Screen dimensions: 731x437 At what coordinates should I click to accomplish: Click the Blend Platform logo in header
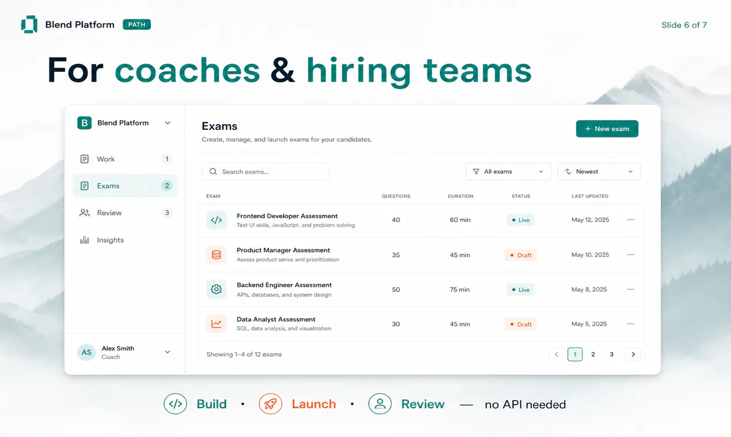pyautogui.click(x=29, y=25)
